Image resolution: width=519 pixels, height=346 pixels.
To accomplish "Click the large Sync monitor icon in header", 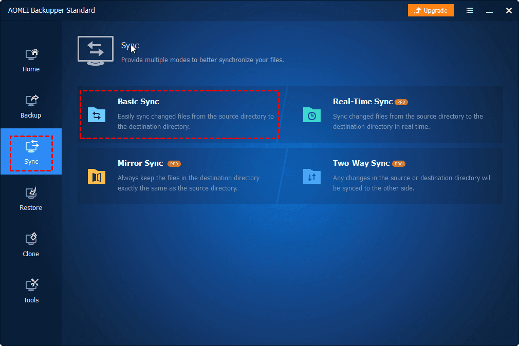I will pyautogui.click(x=96, y=51).
